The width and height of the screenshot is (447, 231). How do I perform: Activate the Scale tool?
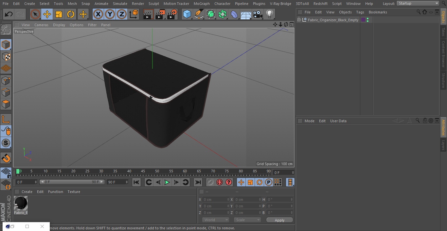click(59, 14)
